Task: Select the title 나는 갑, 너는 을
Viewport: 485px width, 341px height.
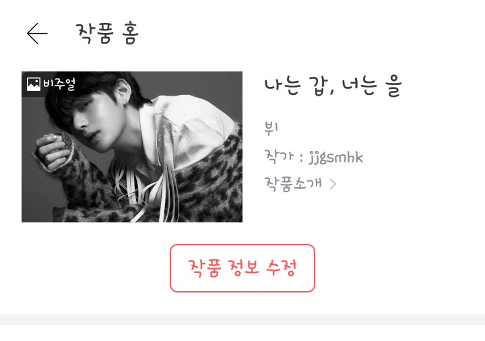Action: click(333, 86)
